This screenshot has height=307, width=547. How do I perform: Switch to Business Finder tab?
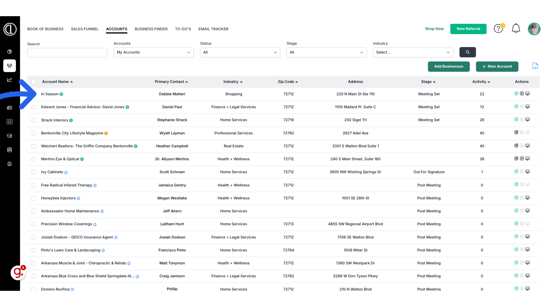click(151, 29)
